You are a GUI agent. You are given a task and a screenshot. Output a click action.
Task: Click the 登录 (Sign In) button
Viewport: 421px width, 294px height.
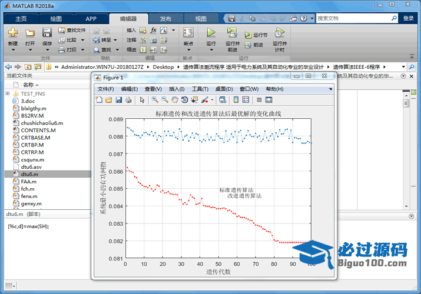(x=408, y=18)
